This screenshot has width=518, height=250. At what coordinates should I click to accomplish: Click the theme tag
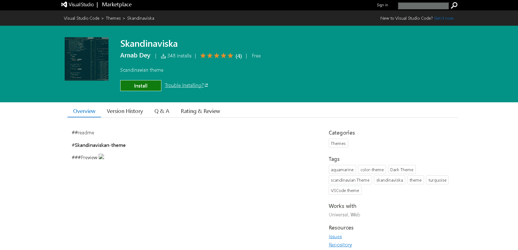click(x=416, y=180)
